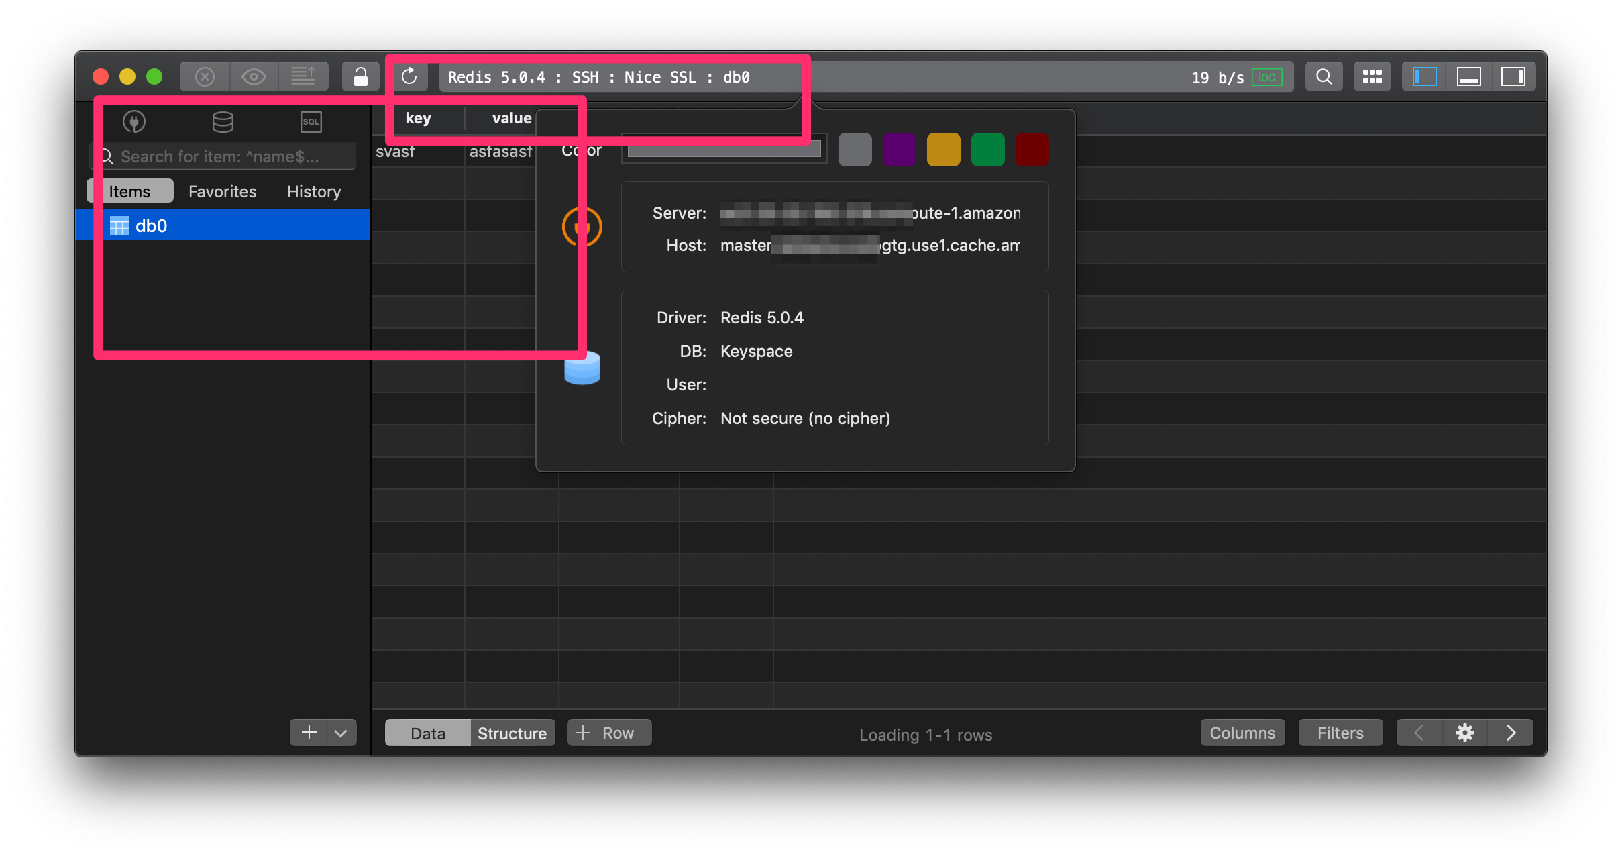Expand the new item chevron near plus button
Screen dimensions: 1622x856
click(x=341, y=733)
